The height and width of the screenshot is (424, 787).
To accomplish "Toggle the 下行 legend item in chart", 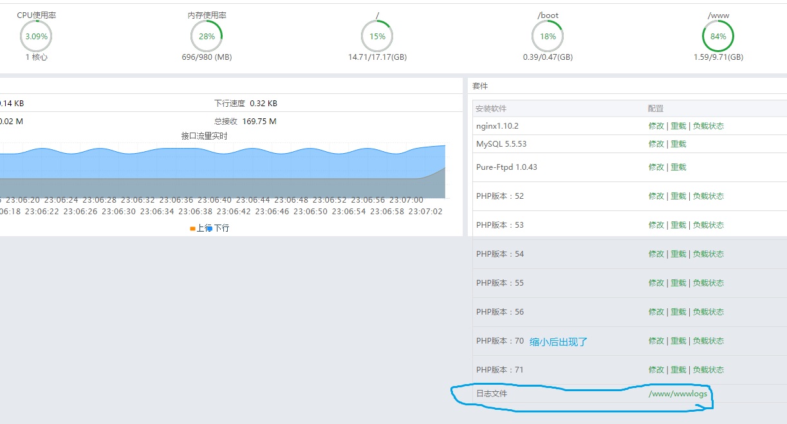I will point(219,228).
